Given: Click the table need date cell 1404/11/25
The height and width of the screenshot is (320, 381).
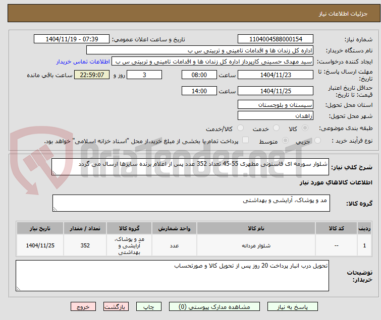Looking at the screenshot, I should (40, 245).
